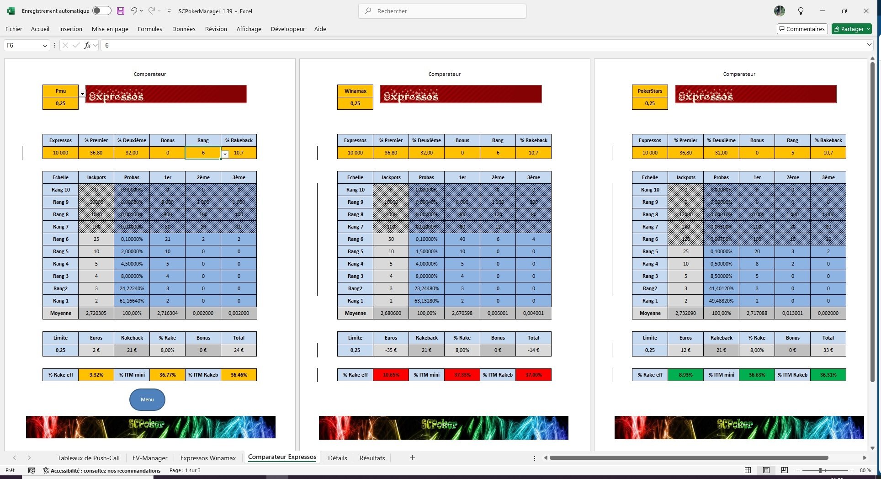Switch to the Expressos Winamax sheet
The image size is (881, 479).
(208, 458)
